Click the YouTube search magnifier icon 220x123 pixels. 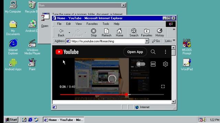pos(153,52)
